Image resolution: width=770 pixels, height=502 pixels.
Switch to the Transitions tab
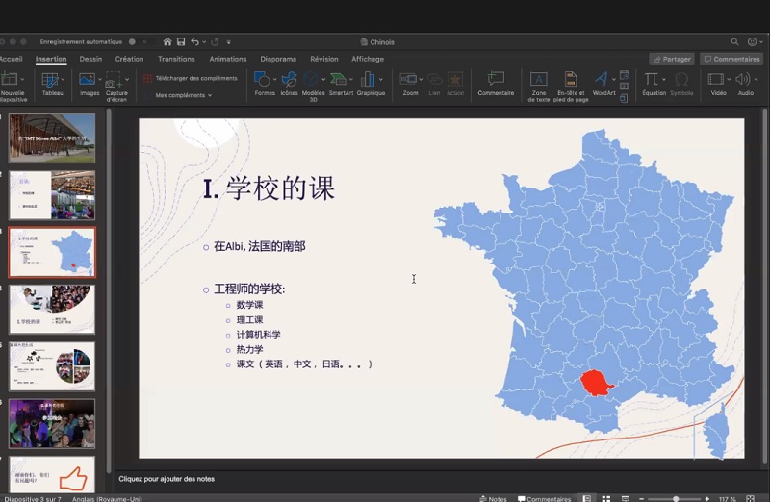tap(176, 59)
